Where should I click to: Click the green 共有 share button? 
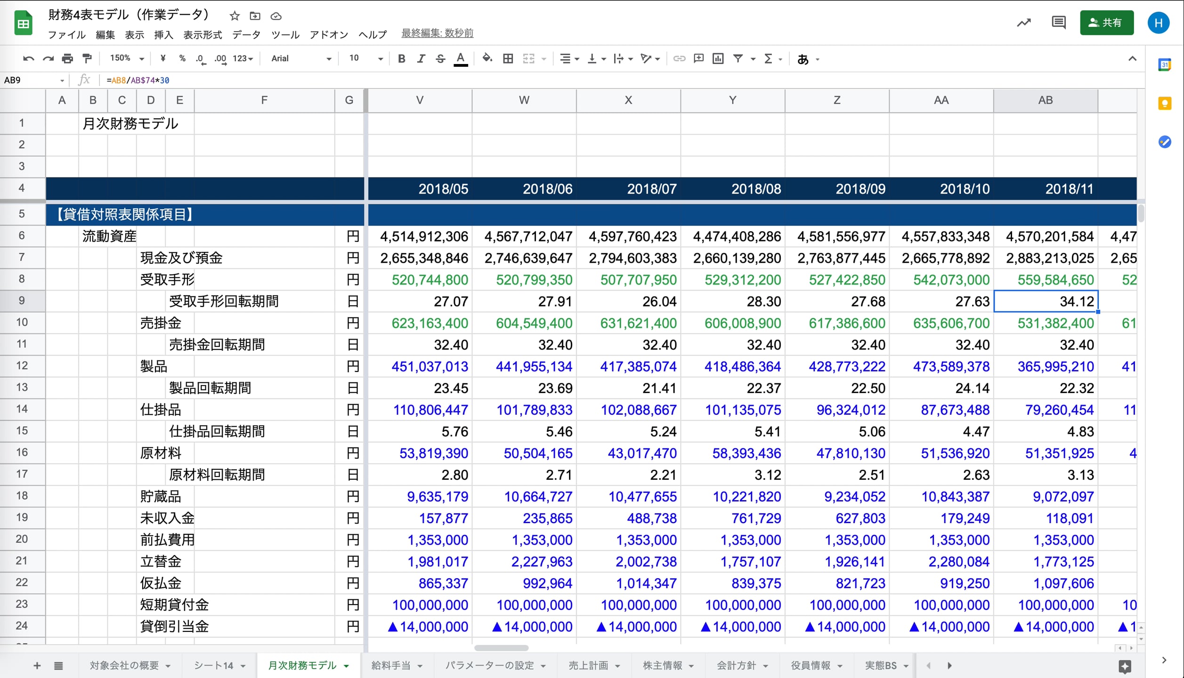[1106, 23]
